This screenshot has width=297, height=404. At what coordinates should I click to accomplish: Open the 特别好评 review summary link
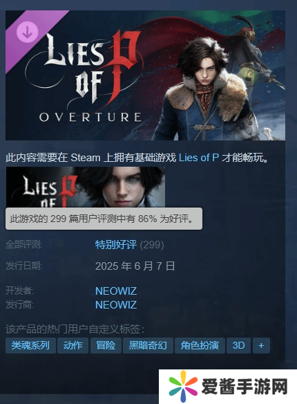[x=116, y=244]
